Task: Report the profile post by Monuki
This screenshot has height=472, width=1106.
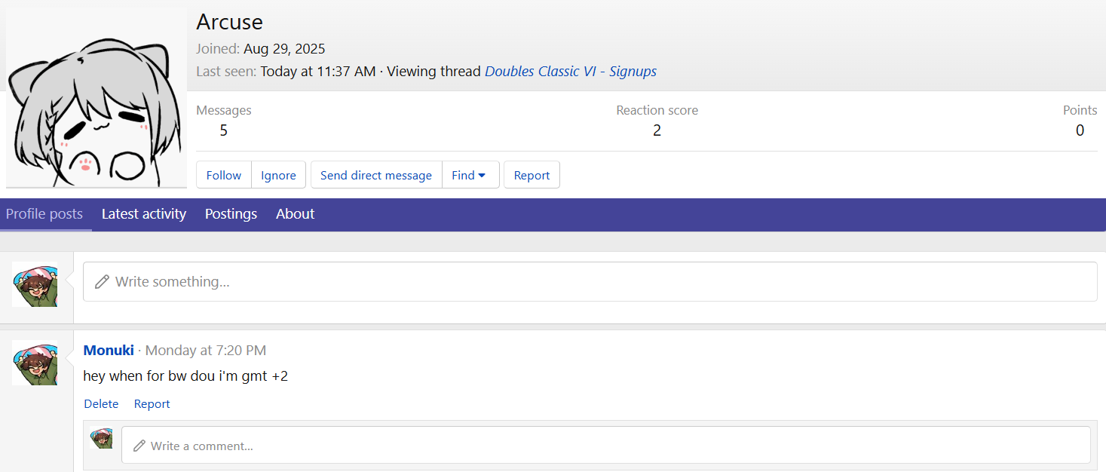Action: click(x=152, y=404)
